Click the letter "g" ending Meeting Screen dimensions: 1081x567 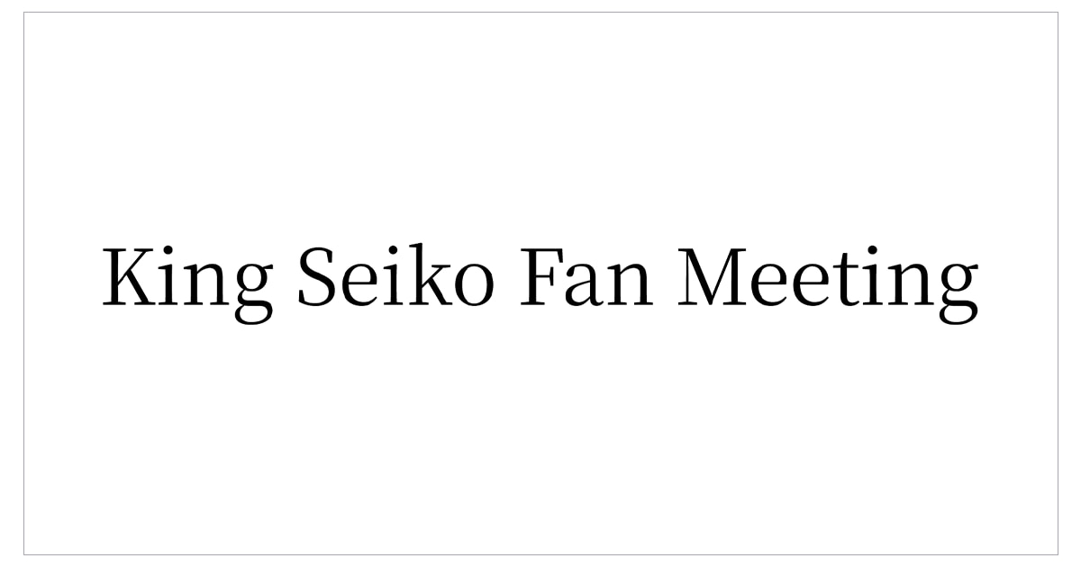pos(954,290)
